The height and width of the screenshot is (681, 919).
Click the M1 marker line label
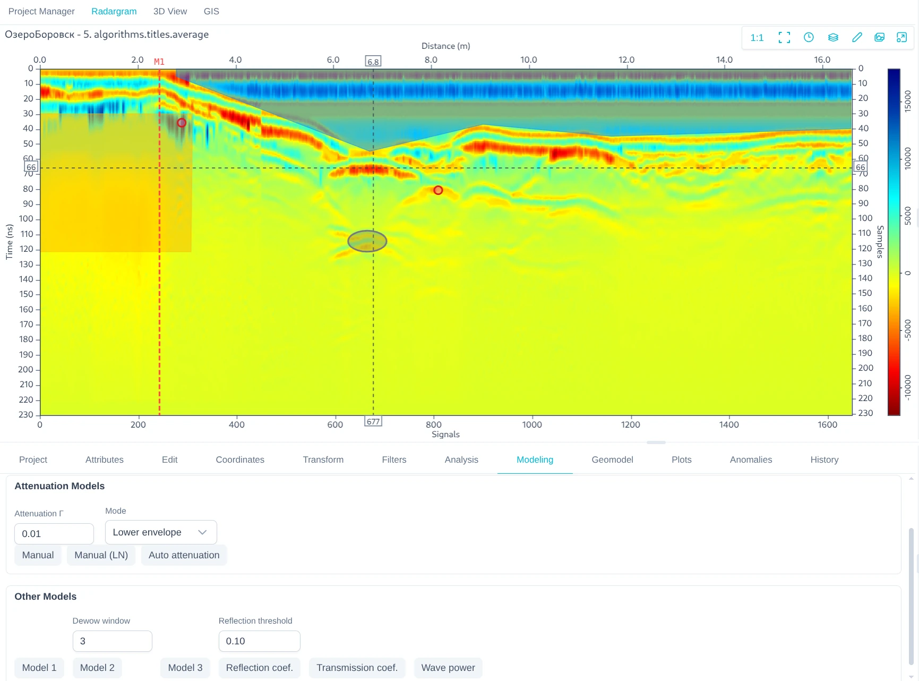[x=159, y=61]
